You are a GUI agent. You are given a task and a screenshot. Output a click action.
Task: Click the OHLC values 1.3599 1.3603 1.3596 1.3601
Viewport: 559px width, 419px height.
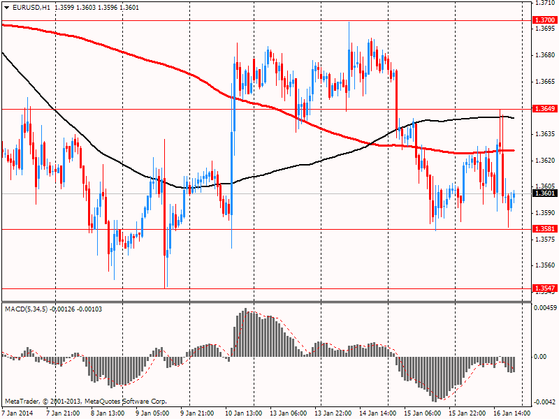click(x=97, y=8)
